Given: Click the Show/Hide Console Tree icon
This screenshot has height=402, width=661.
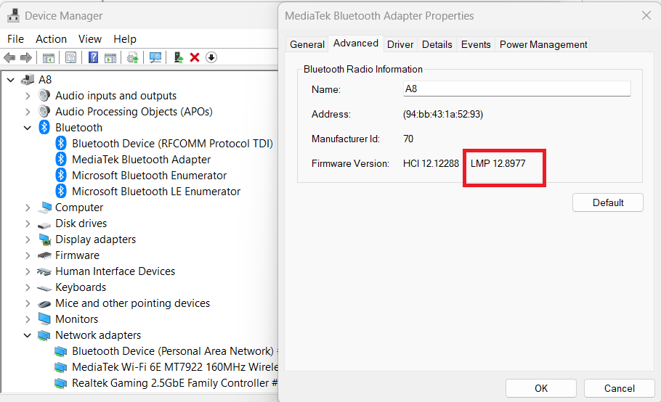Looking at the screenshot, I should tap(49, 58).
